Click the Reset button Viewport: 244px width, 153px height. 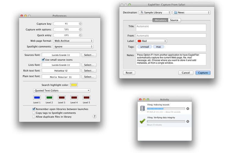tap(129, 73)
